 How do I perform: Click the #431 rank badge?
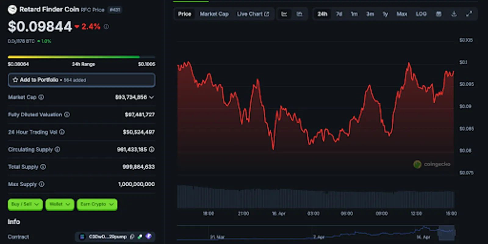point(115,10)
